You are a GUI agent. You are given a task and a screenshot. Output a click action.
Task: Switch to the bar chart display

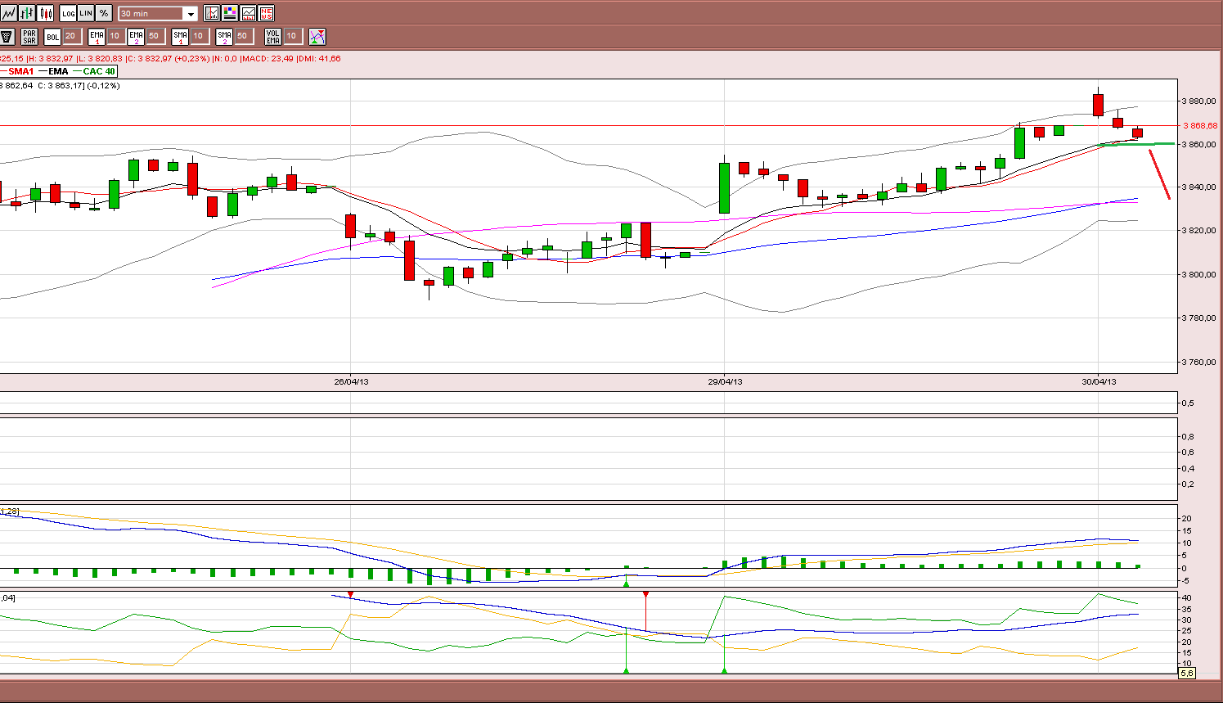(27, 13)
